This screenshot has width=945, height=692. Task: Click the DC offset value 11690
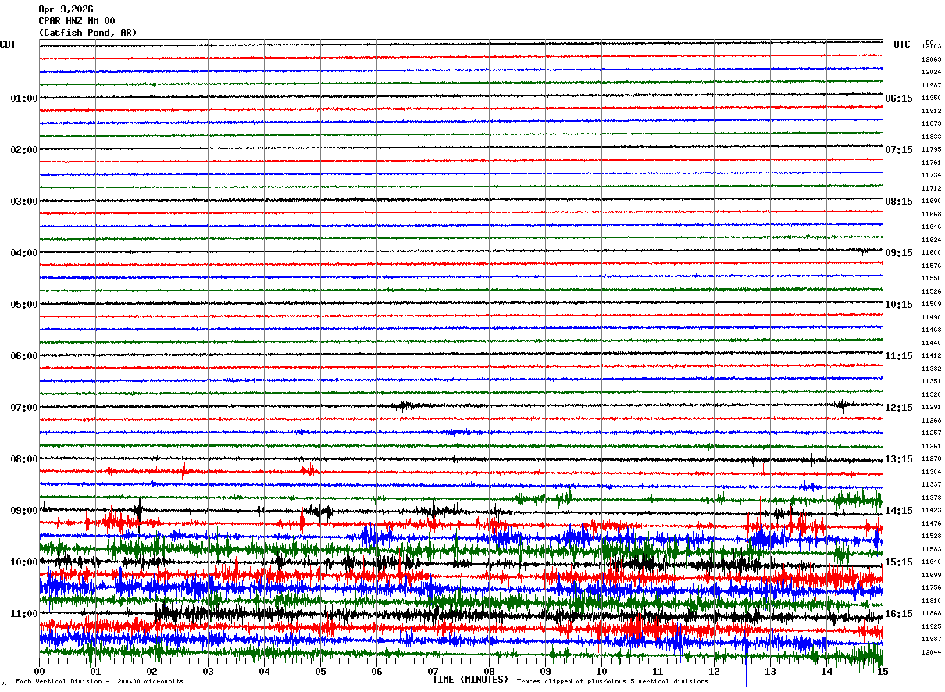[931, 202]
